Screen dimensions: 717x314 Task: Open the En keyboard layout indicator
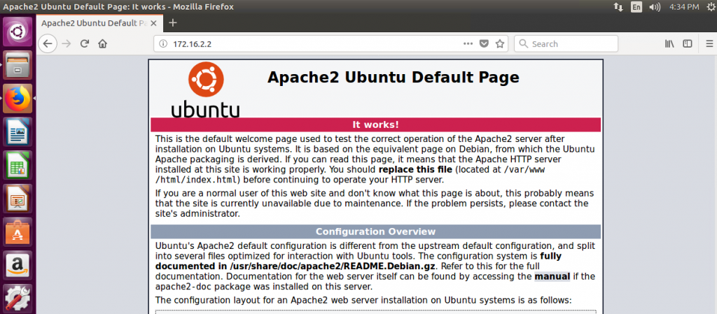click(x=636, y=7)
